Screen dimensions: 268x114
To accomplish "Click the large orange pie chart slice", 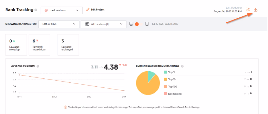I will [146, 85].
